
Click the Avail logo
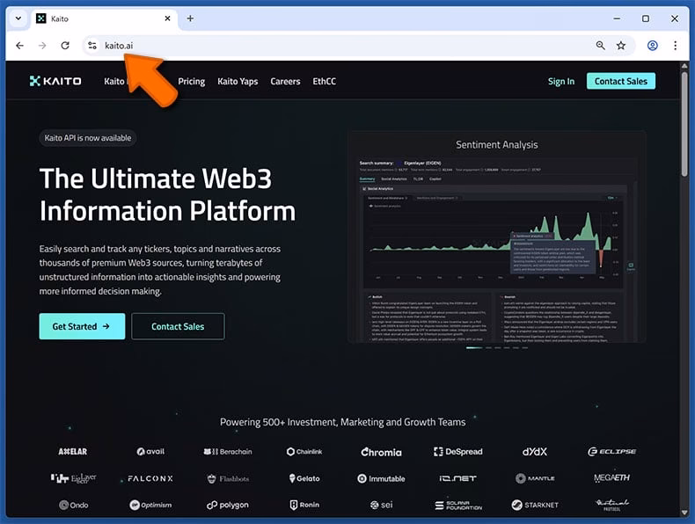(x=150, y=451)
